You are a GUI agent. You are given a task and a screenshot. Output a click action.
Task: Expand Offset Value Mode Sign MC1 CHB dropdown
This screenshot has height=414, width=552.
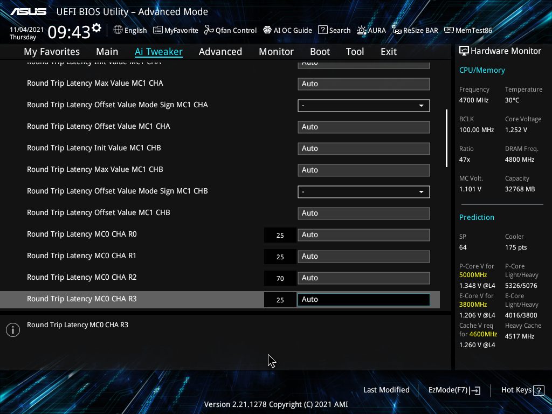pos(364,192)
